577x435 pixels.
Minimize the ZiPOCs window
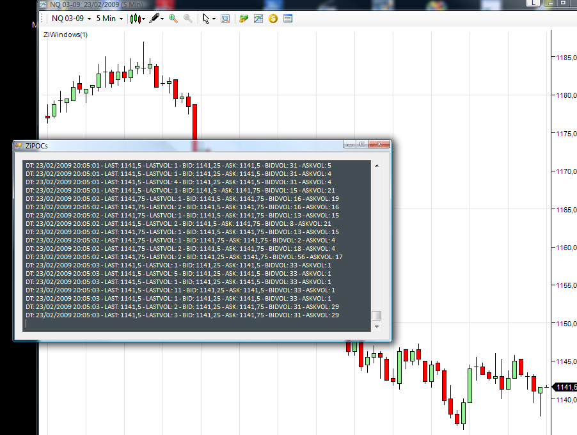tap(349, 145)
